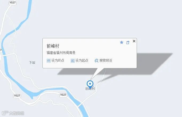
Task: Click the Y027 badge near the watermark
Action: tap(17, 96)
